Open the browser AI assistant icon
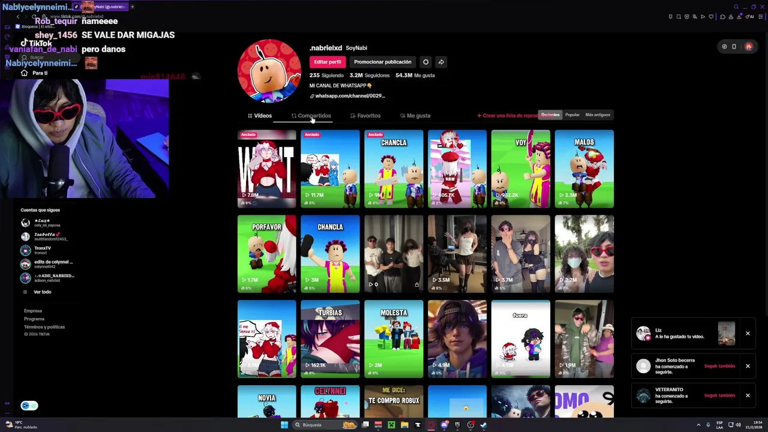Screen dimensions: 768x432 749,17
